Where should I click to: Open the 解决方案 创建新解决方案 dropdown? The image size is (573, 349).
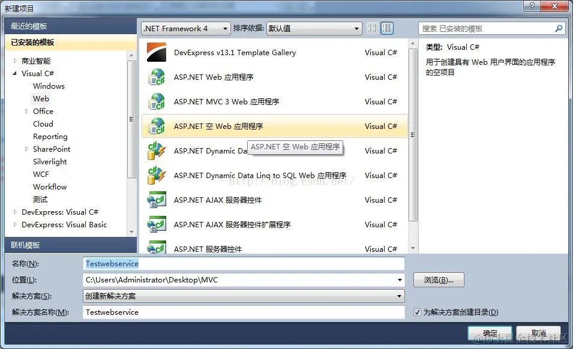click(244, 296)
